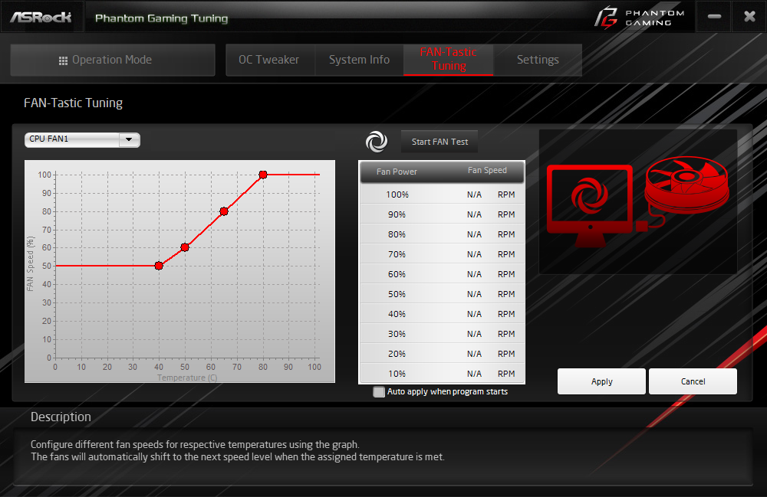Click the FAN Speed (%) axis label
The image size is (767, 497).
[31, 263]
